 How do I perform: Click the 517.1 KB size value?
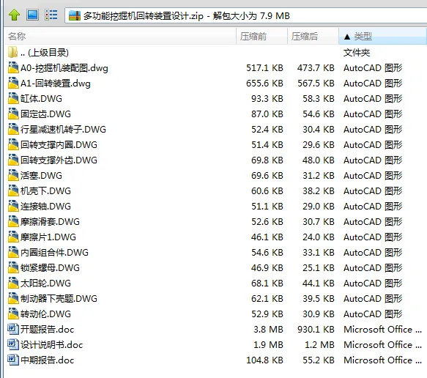click(x=264, y=68)
